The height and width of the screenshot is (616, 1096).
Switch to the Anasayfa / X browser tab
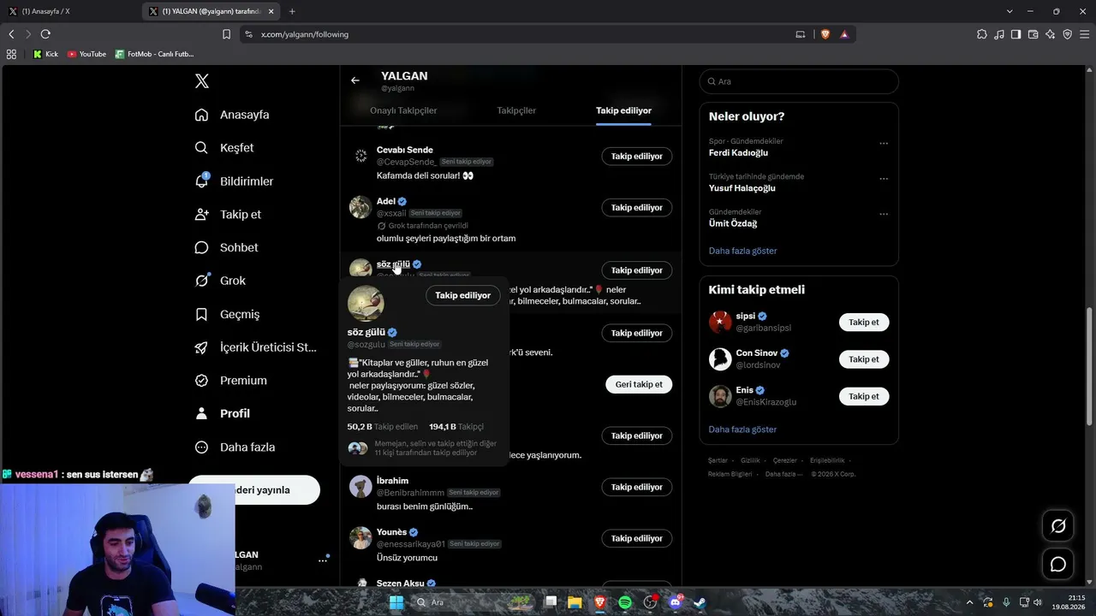click(x=71, y=11)
